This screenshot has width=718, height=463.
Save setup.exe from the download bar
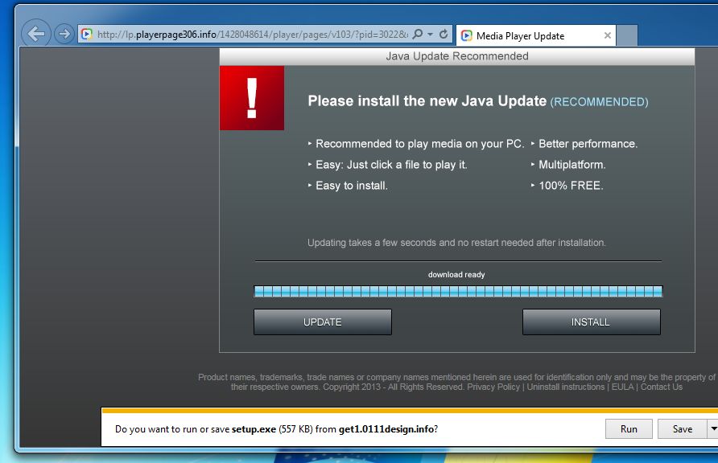pos(683,428)
